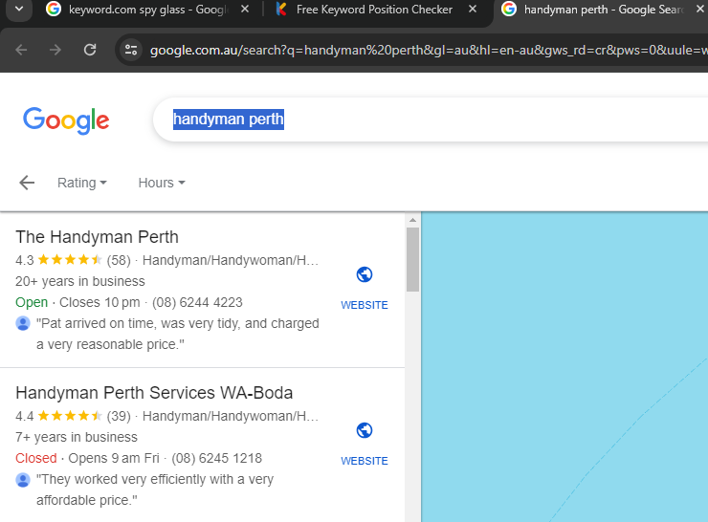This screenshot has height=522, width=708.
Task: Click 'They worked very efficiently' review
Action: click(155, 489)
